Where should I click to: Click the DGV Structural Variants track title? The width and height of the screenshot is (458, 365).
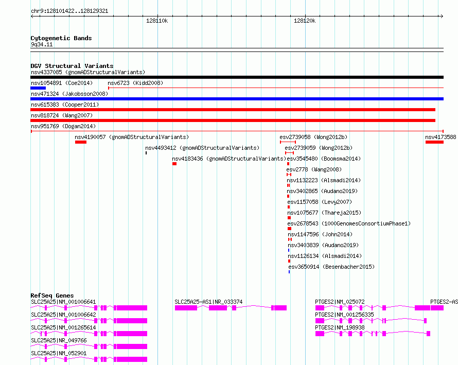(72, 66)
